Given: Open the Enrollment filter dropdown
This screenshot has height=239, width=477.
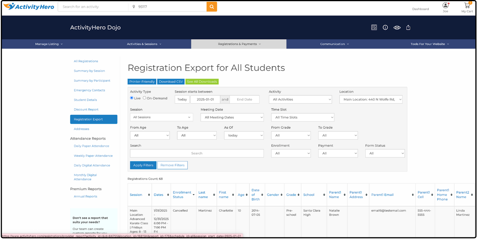Looking at the screenshot, I should click(291, 153).
